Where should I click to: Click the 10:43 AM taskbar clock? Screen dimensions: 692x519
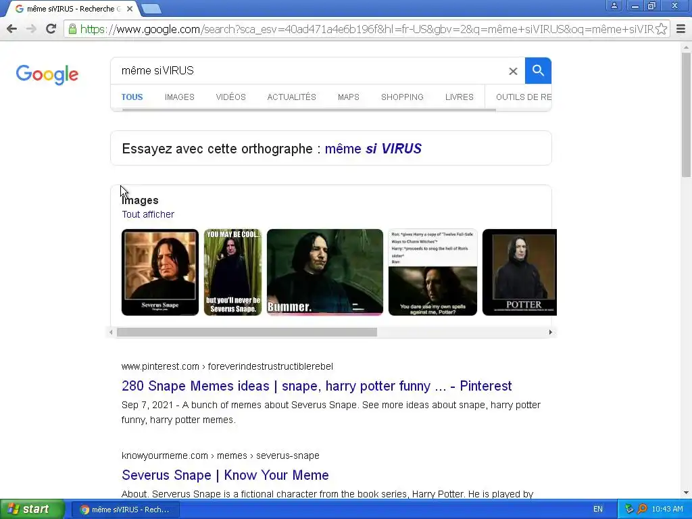tap(667, 510)
